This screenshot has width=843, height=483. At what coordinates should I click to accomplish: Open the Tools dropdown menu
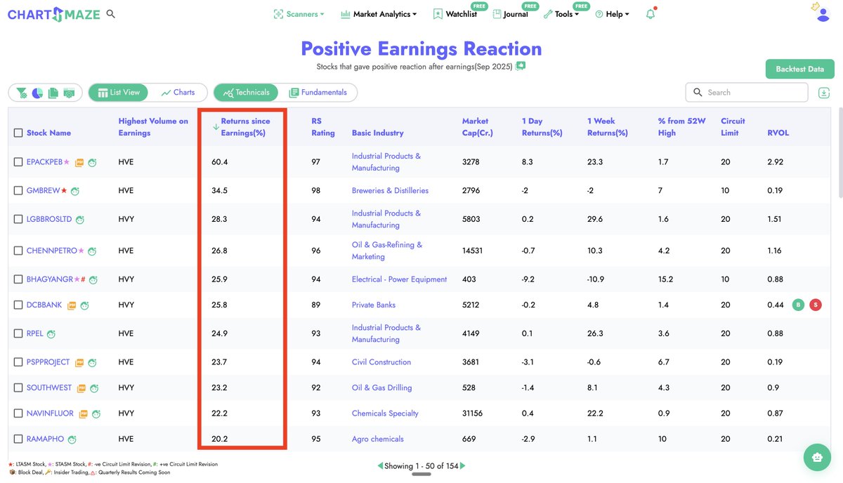pos(561,14)
